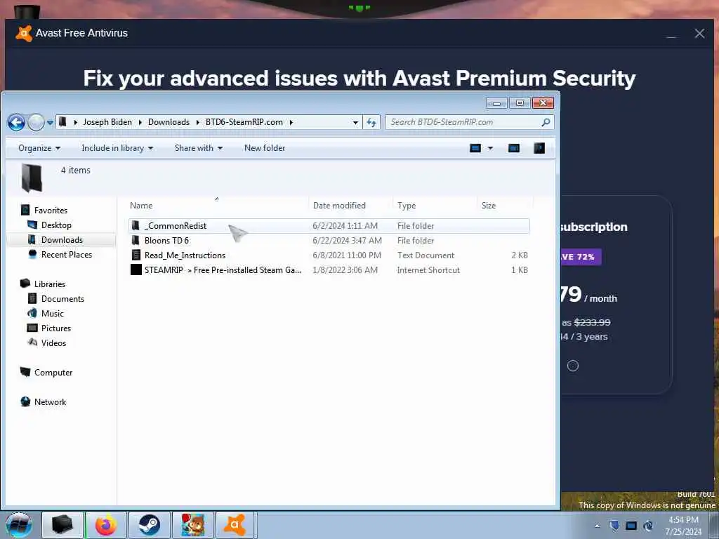Open more view options dropdown

coord(490,148)
